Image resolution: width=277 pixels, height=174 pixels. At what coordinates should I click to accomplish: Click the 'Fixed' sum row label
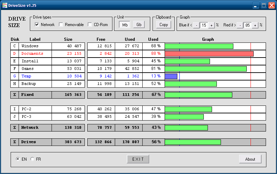tap(27, 95)
